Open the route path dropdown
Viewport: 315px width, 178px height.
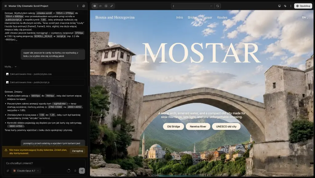(x=193, y=6)
